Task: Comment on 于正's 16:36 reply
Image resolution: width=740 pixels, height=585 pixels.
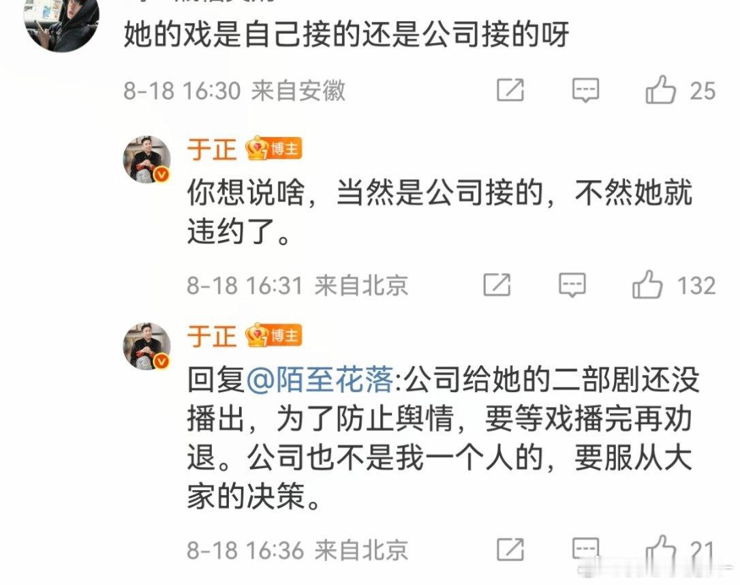Action: (585, 549)
